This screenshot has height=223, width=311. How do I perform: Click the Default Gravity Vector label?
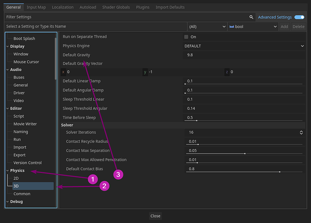pos(83,64)
